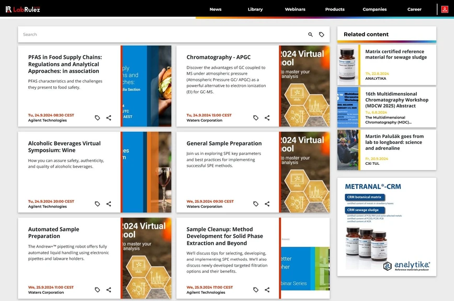Open Alcoholic Beverages Virtual Symposium: Wine title
This screenshot has height=301, width=454.
tap(64, 147)
